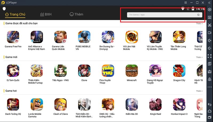Open King's Raid game icon

(155, 104)
